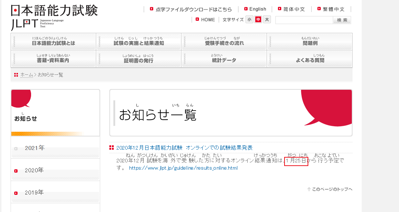399x212 pixels.
Task: Go to HOME link in header
Action: pos(208,20)
